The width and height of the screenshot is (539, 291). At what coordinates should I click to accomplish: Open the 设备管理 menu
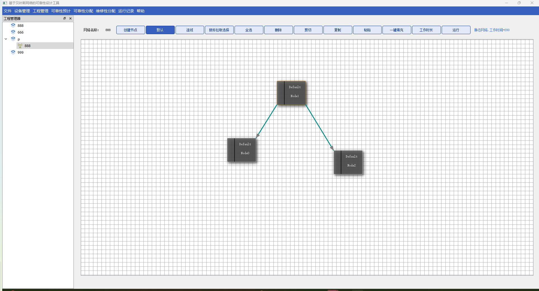coord(22,11)
